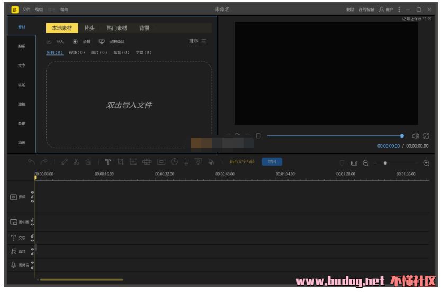
Task: Click the stop square playback button
Action: click(x=258, y=136)
